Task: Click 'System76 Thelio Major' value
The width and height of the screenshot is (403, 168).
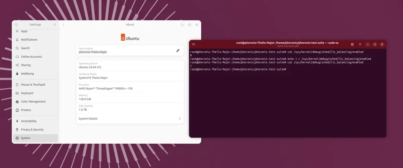Action: (93, 78)
